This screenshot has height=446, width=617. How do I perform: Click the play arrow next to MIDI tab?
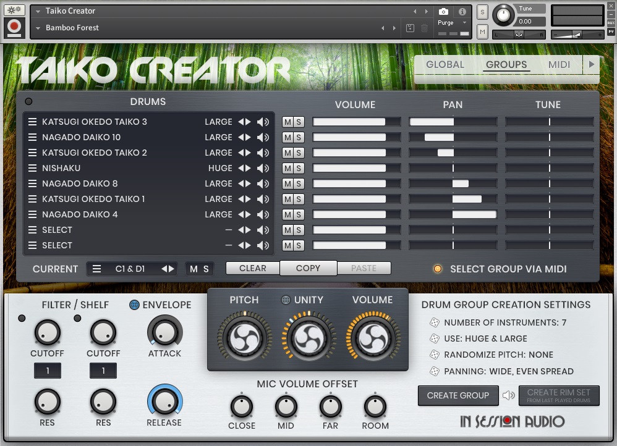tap(591, 64)
